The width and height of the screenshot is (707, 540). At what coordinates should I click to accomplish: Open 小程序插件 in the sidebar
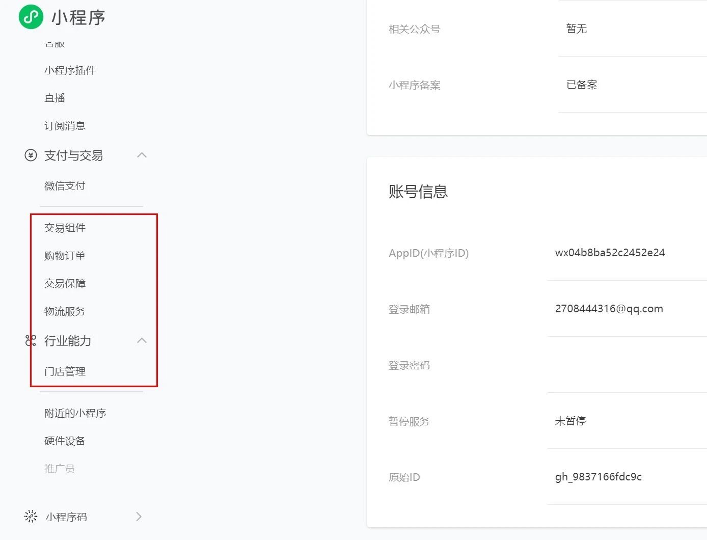click(x=70, y=70)
